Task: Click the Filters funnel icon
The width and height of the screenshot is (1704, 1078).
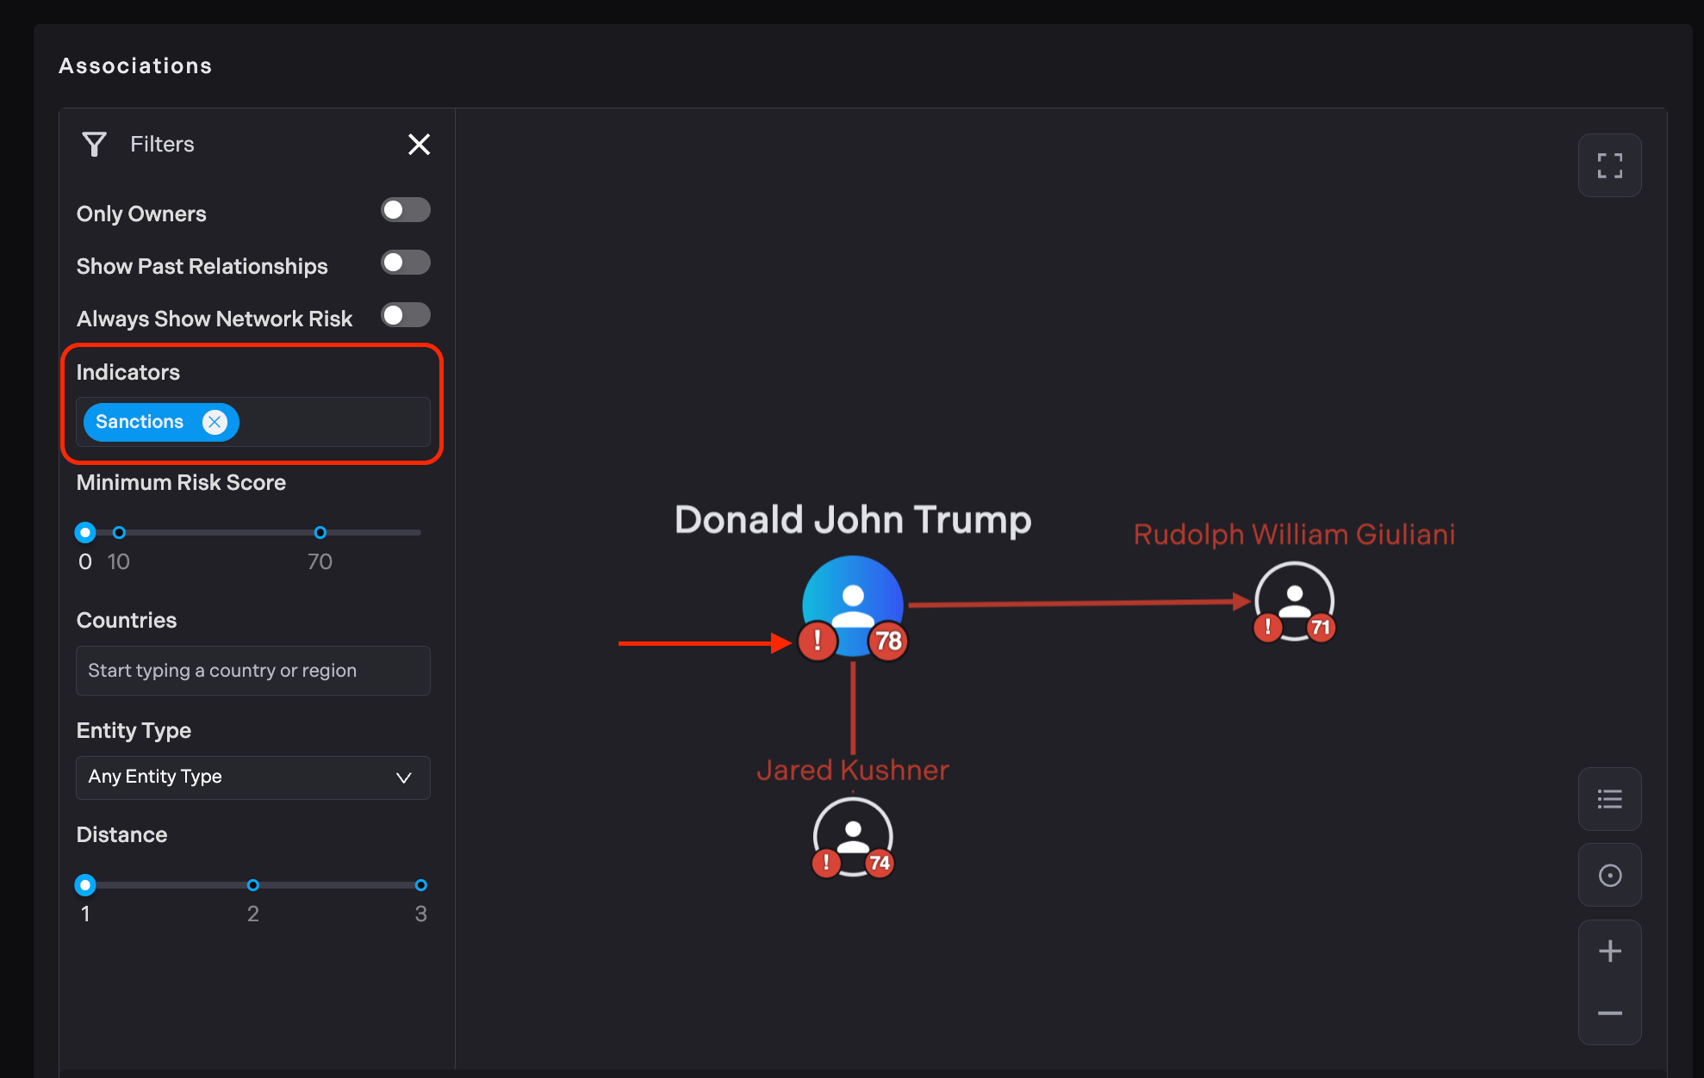Action: click(x=94, y=144)
